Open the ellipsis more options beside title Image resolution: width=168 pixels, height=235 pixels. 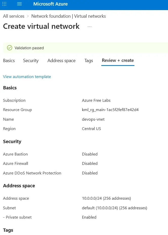(x=89, y=27)
